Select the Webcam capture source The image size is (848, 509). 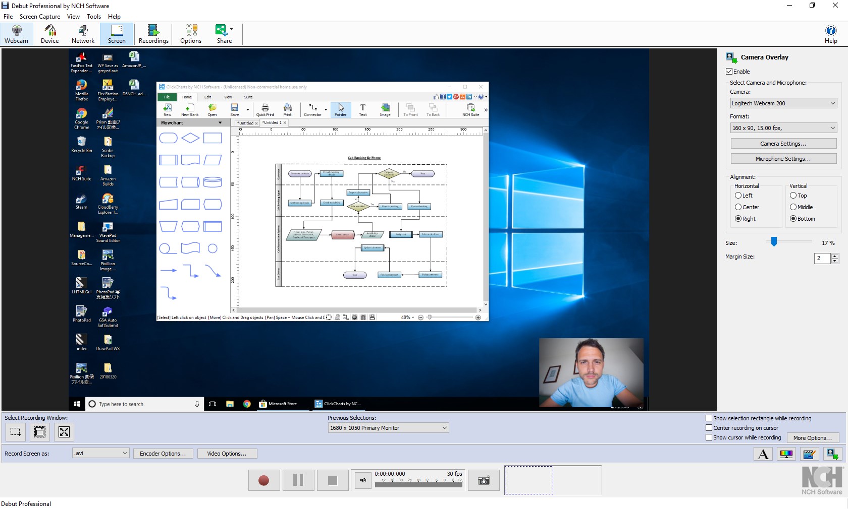tap(16, 34)
